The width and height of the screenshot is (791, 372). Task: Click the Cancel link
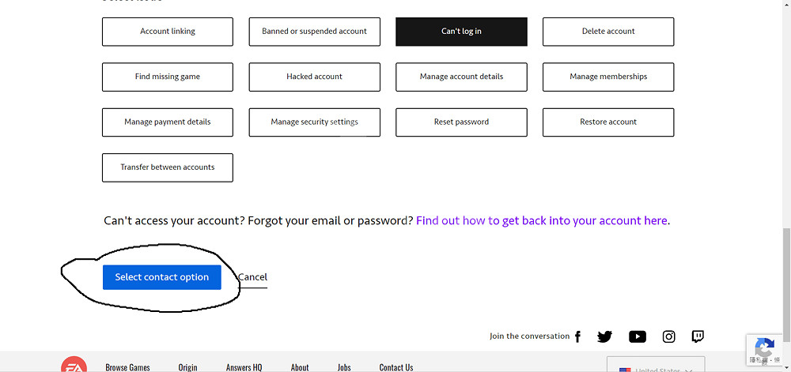(252, 277)
